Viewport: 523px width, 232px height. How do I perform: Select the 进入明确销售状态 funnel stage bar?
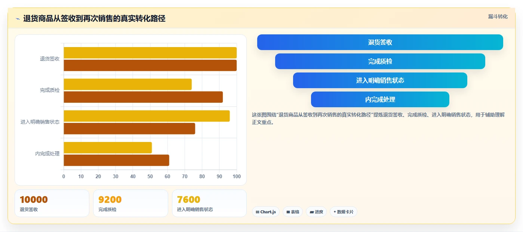pyautogui.click(x=380, y=80)
